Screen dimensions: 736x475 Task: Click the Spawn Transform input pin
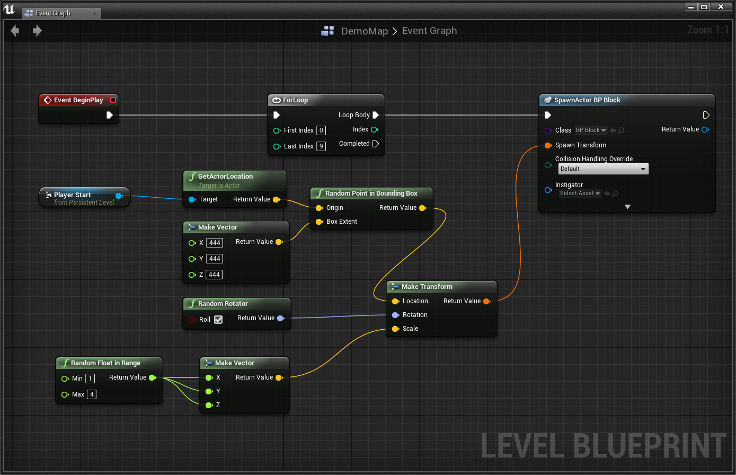pyautogui.click(x=548, y=145)
